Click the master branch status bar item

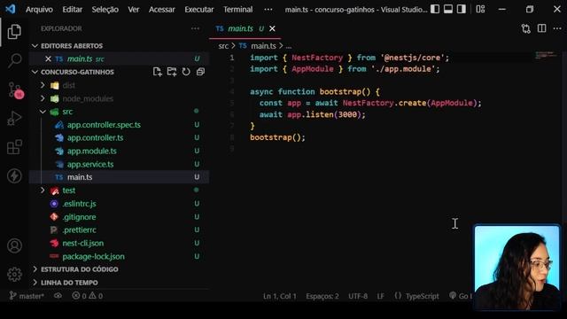click(x=26, y=296)
